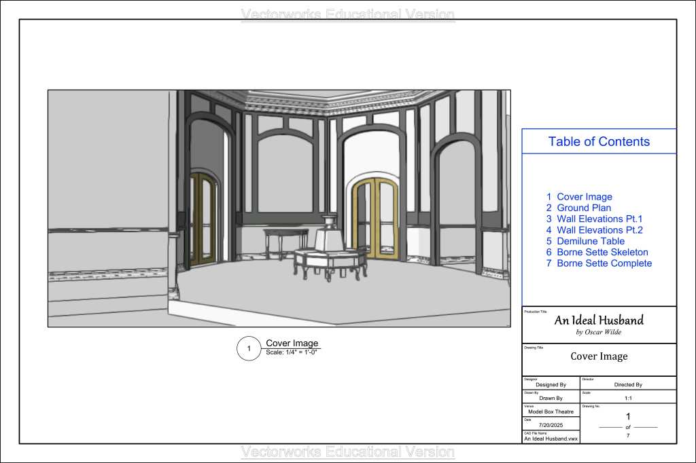Go to the Demilune Table entry
Screen dimensions: 696x463
pos(590,241)
